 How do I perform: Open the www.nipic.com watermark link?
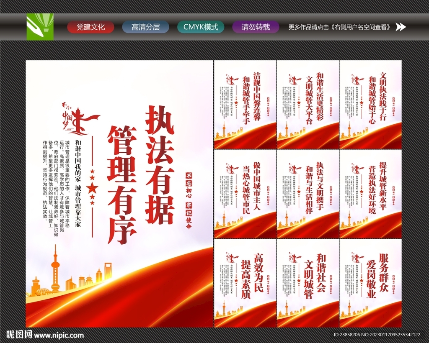59,335
